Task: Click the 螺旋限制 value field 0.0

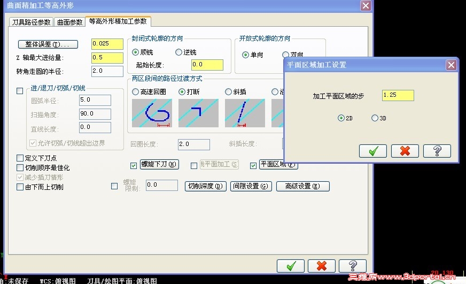Action: [162, 185]
